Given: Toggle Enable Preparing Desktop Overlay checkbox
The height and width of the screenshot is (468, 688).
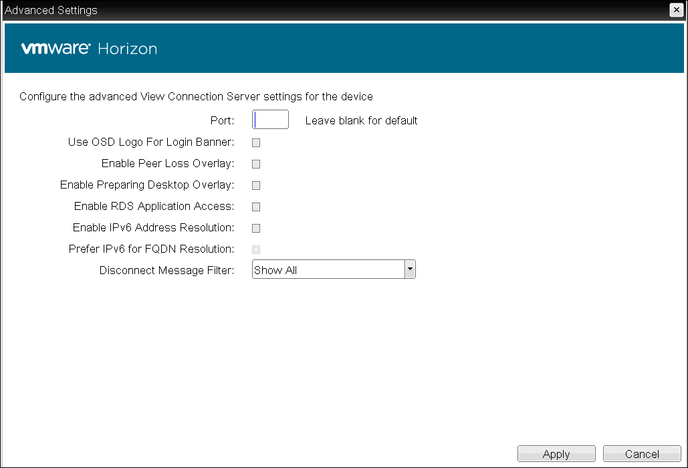Looking at the screenshot, I should tap(256, 186).
